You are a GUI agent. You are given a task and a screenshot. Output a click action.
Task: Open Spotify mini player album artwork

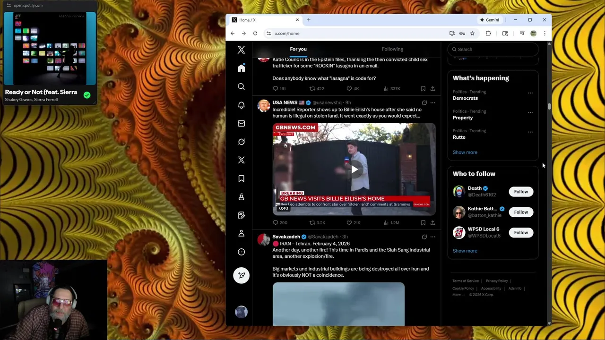coord(50,48)
